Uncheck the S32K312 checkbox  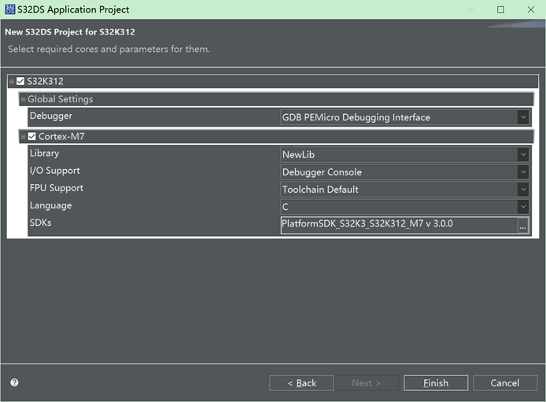(20, 81)
